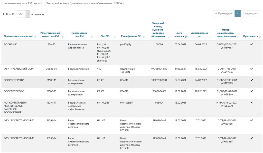Click checkmark in row with serial 5160800444
This screenshot has width=263, height=153.
coord(252,138)
